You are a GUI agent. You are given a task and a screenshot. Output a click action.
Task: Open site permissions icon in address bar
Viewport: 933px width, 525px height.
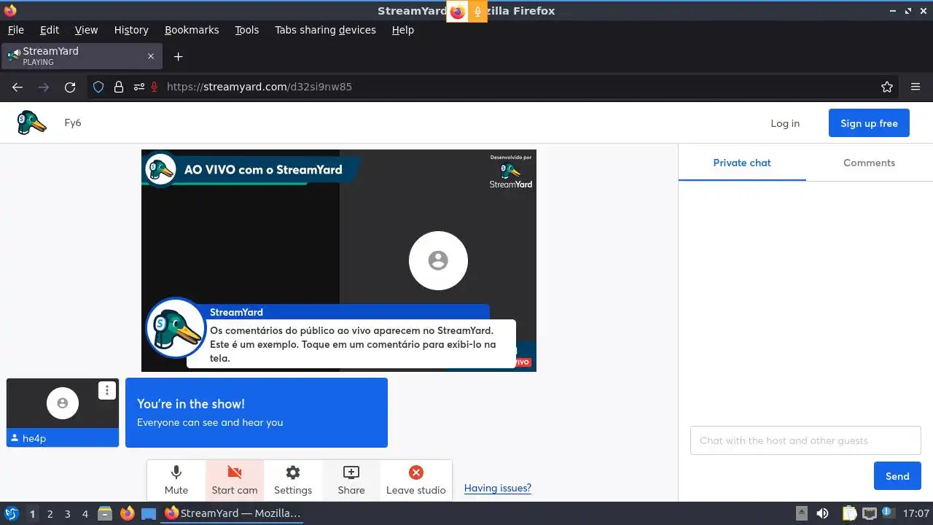pos(138,87)
